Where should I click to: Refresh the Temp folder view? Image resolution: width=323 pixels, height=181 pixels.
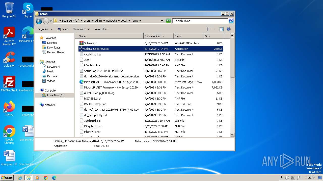tap(168, 21)
